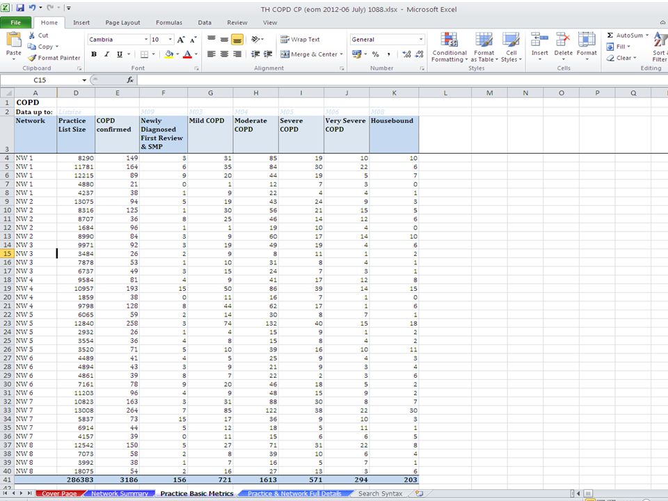Click Top Align icon
The width and height of the screenshot is (668, 501).
(212, 40)
